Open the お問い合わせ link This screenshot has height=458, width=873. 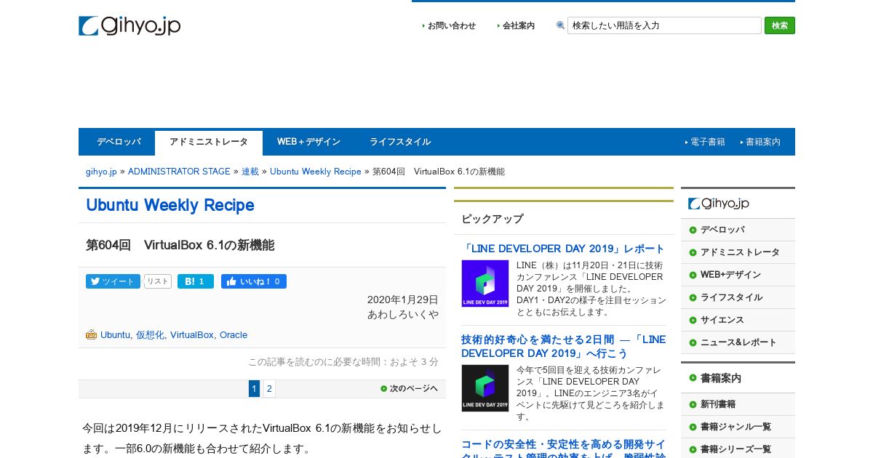point(451,25)
